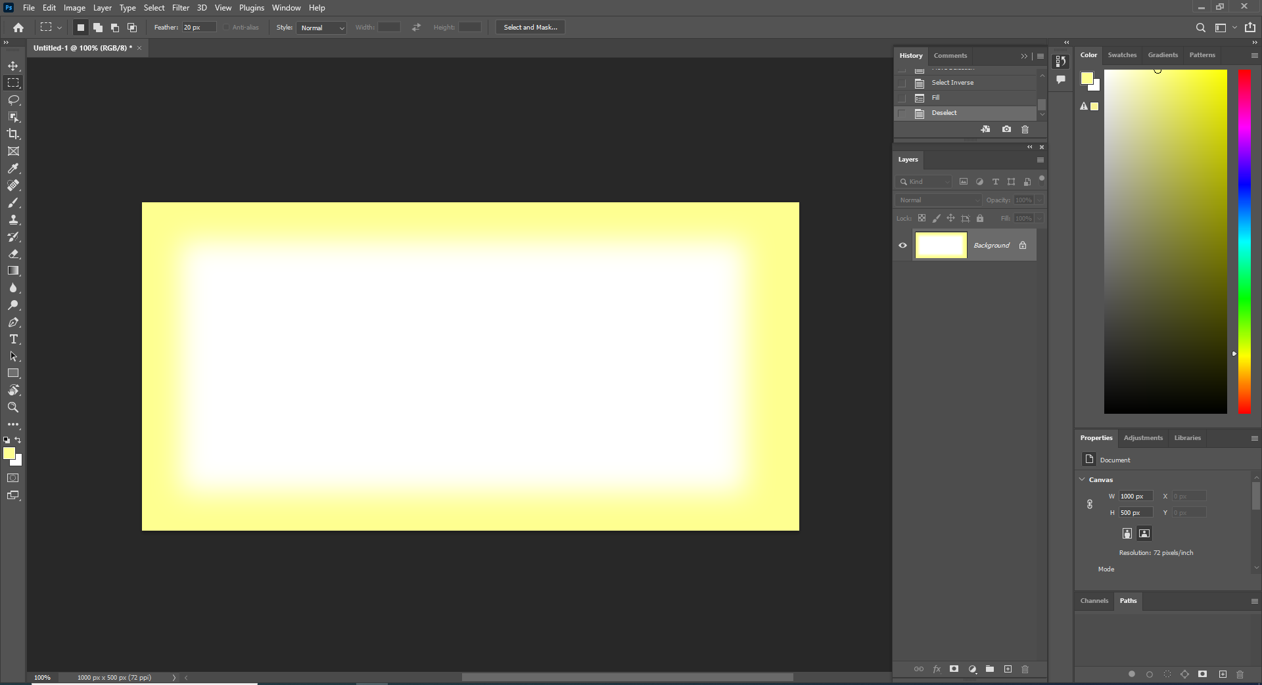The image size is (1262, 685).
Task: Select the Eraser tool
Action: [13, 254]
